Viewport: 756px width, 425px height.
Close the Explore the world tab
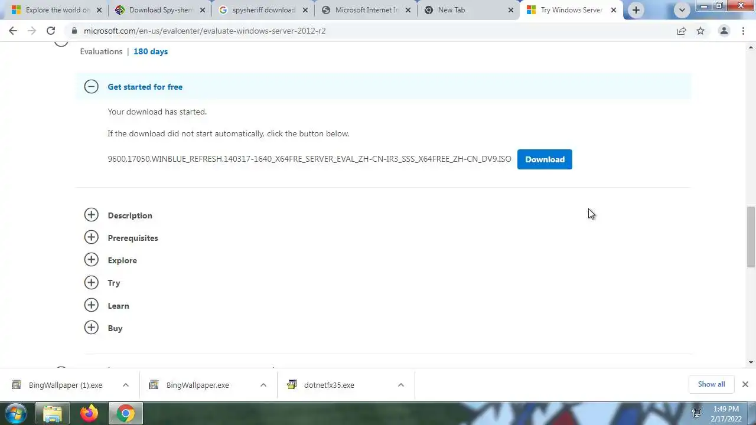[x=99, y=10]
